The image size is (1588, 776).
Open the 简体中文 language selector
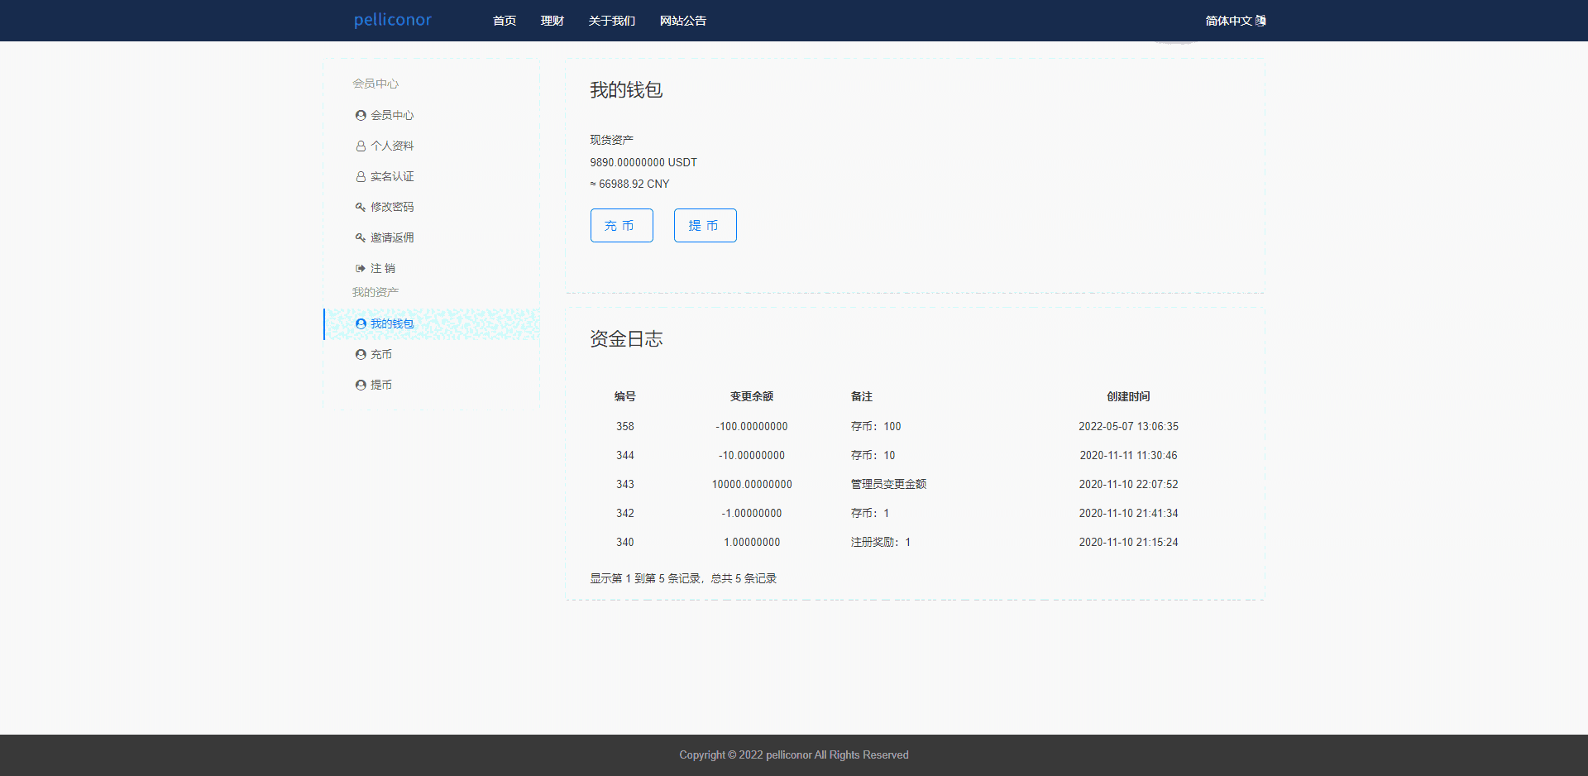pos(1235,21)
